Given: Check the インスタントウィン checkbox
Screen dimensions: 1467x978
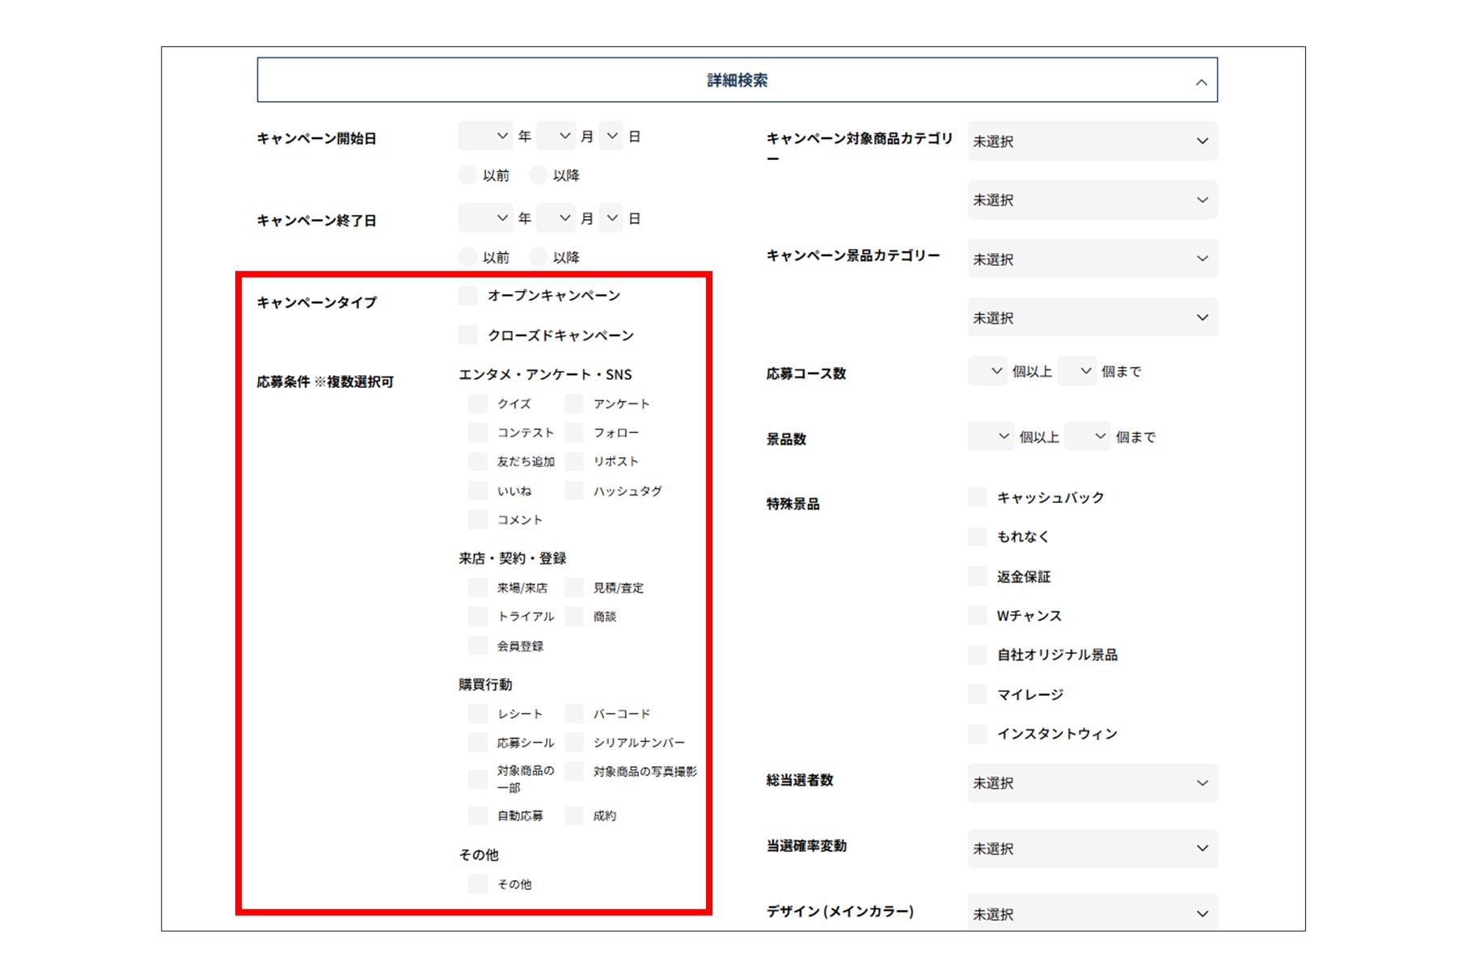Looking at the screenshot, I should pos(977,734).
